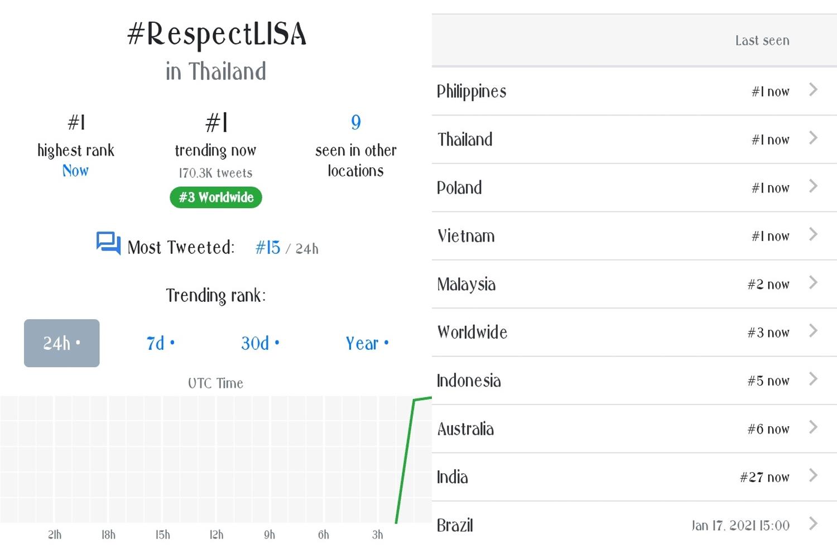Viewport: 837px width, 558px height.
Task: Switch to the 7d trending rank view
Action: pyautogui.click(x=160, y=343)
